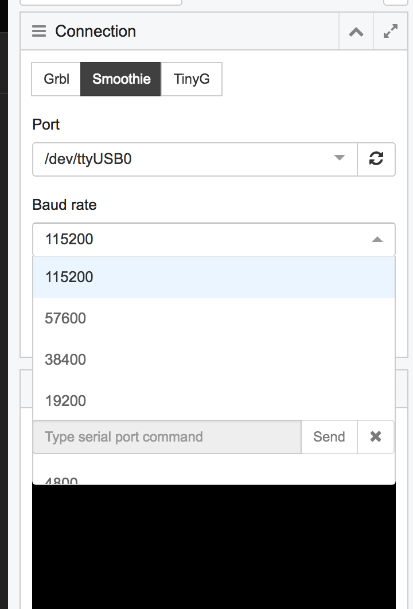This screenshot has width=413, height=609.
Task: Click the Connection panel title
Action: [x=96, y=32]
